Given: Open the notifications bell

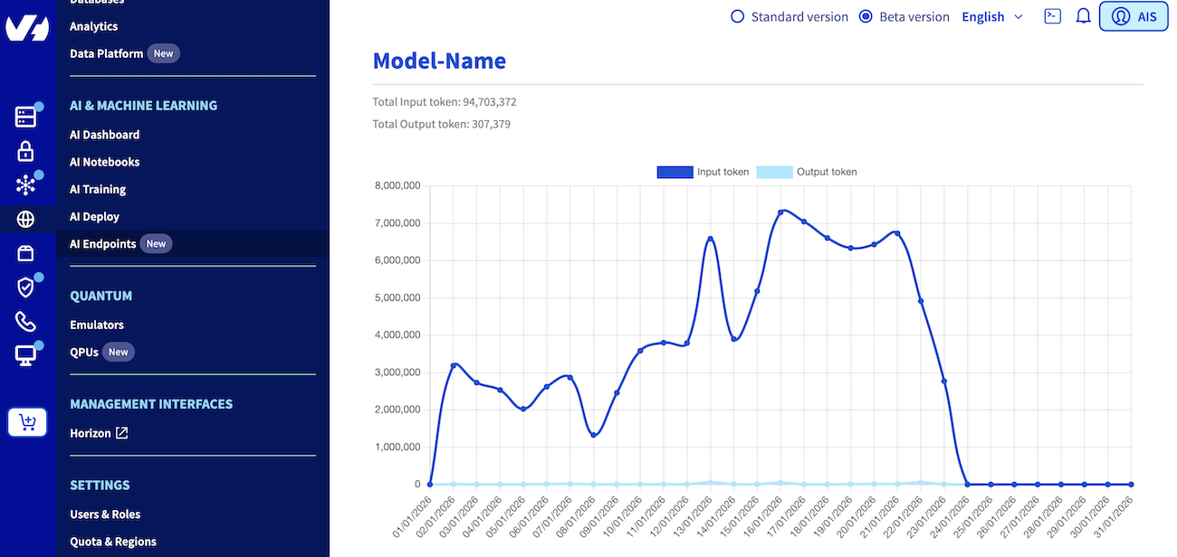Looking at the screenshot, I should 1083,15.
